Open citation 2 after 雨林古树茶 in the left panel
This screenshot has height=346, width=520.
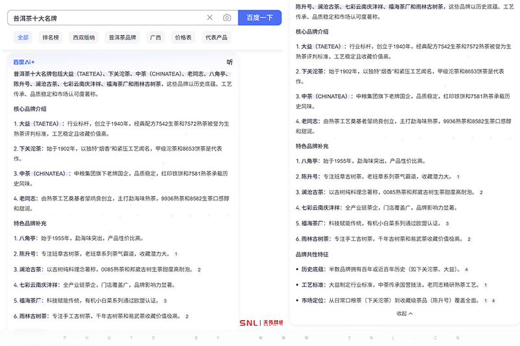pos(187,316)
